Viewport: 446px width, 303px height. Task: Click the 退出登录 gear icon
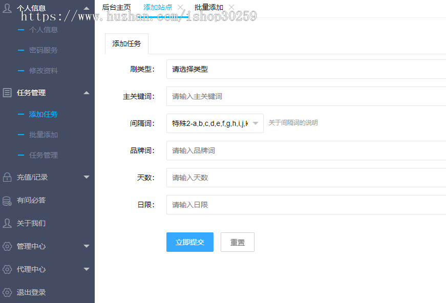pos(7,292)
